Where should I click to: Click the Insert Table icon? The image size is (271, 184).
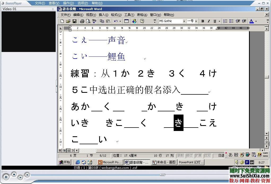pos(126,21)
